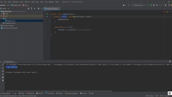Open Run panel settings gear
This screenshot has height=97, width=172.
[170, 61]
